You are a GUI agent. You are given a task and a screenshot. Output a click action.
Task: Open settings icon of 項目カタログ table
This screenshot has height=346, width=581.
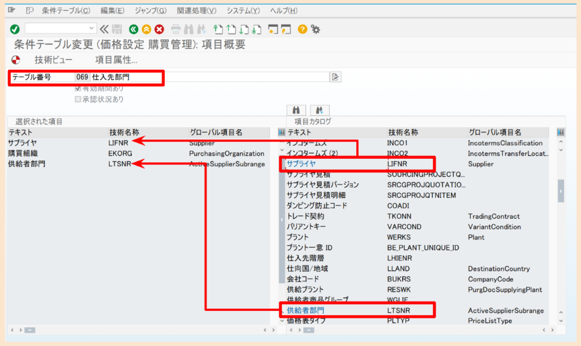coord(560,132)
